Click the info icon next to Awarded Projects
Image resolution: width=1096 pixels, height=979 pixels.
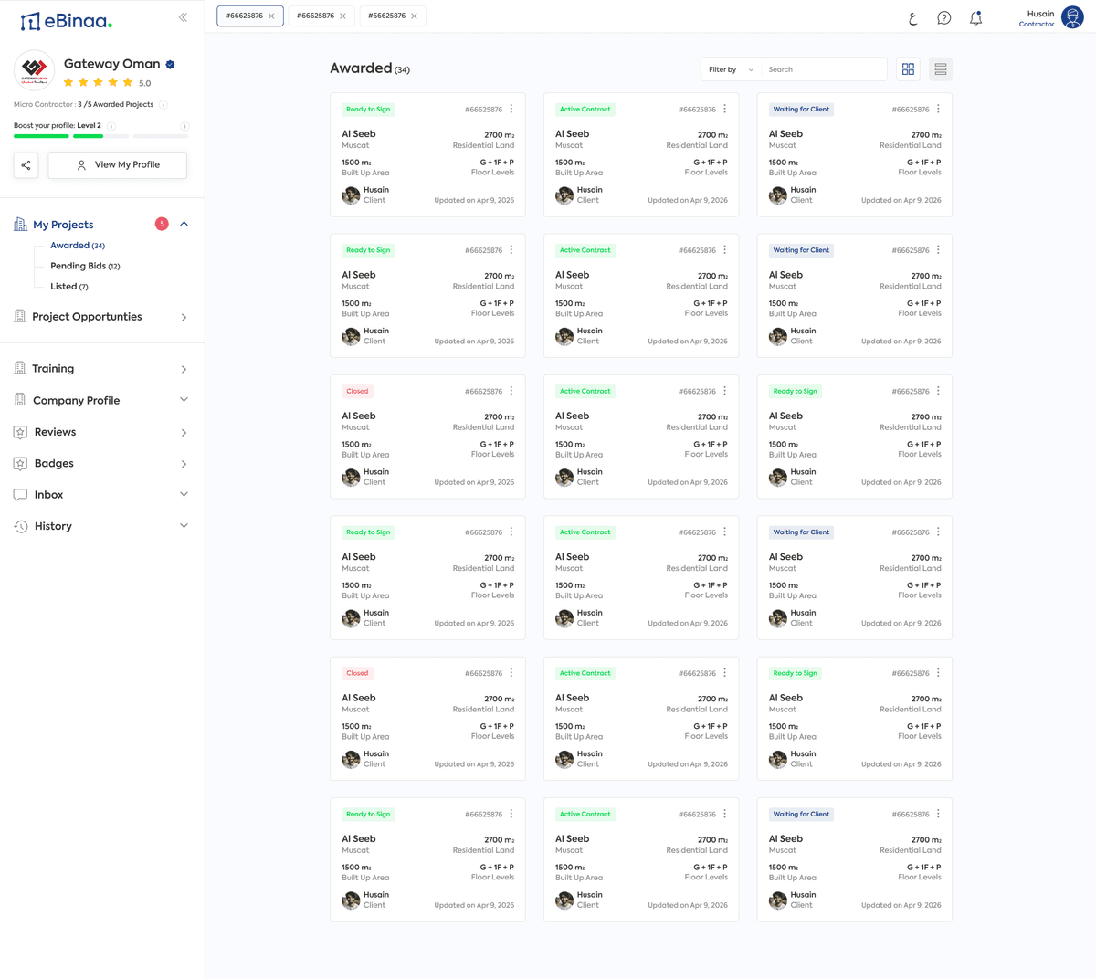[163, 104]
